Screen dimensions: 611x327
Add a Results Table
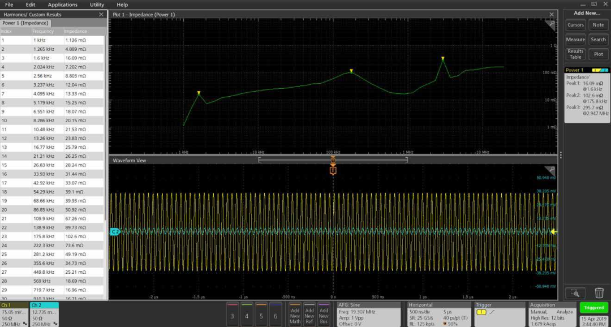[575, 54]
